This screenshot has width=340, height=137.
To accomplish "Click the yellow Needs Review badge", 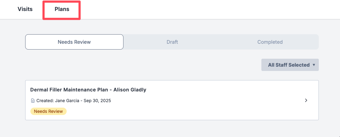I will tap(49, 111).
